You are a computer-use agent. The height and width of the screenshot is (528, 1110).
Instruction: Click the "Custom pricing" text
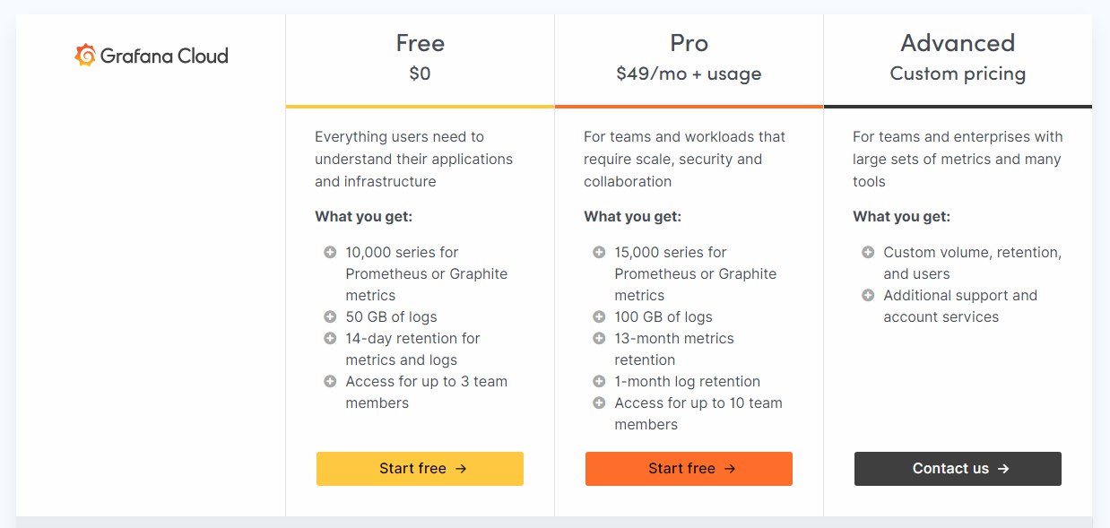958,74
